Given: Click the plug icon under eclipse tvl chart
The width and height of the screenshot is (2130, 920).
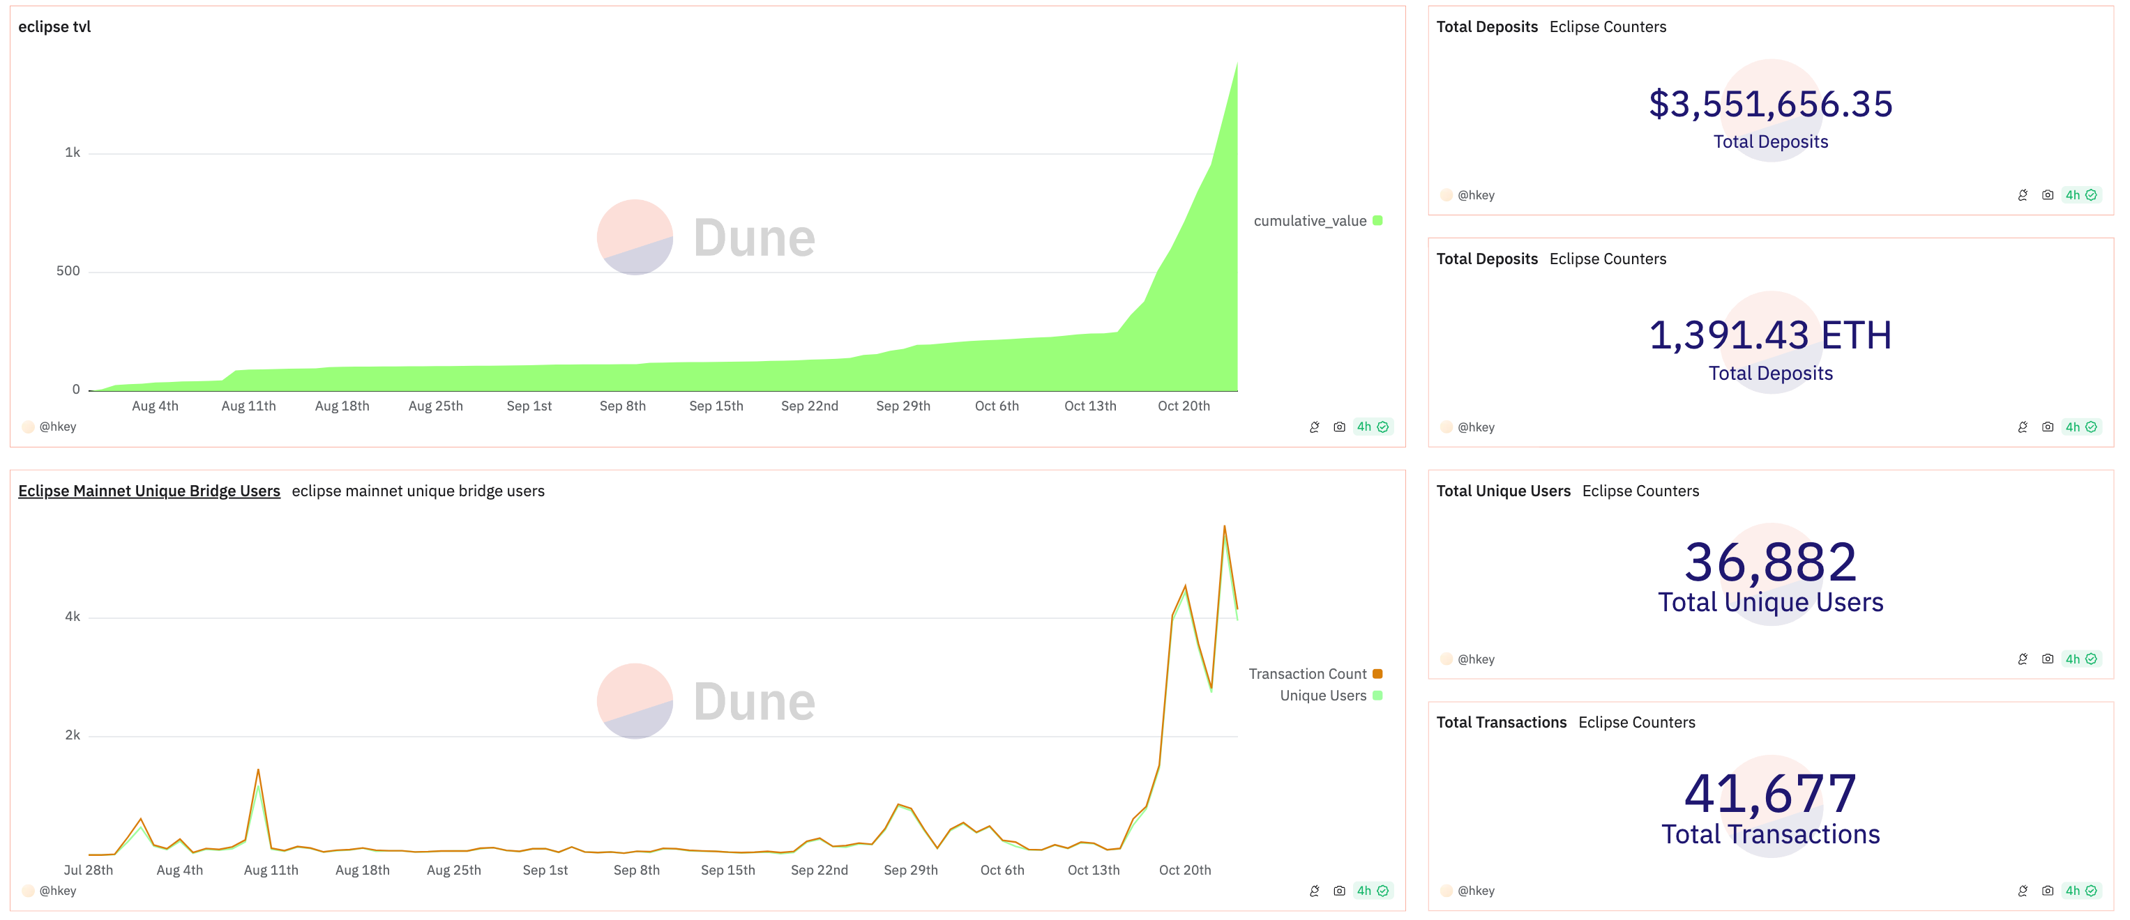Looking at the screenshot, I should point(1314,427).
